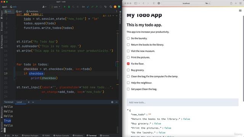This screenshot has height=137, width=244.
Task: Click line 19 in the editor gutter
Action: click(6, 73)
